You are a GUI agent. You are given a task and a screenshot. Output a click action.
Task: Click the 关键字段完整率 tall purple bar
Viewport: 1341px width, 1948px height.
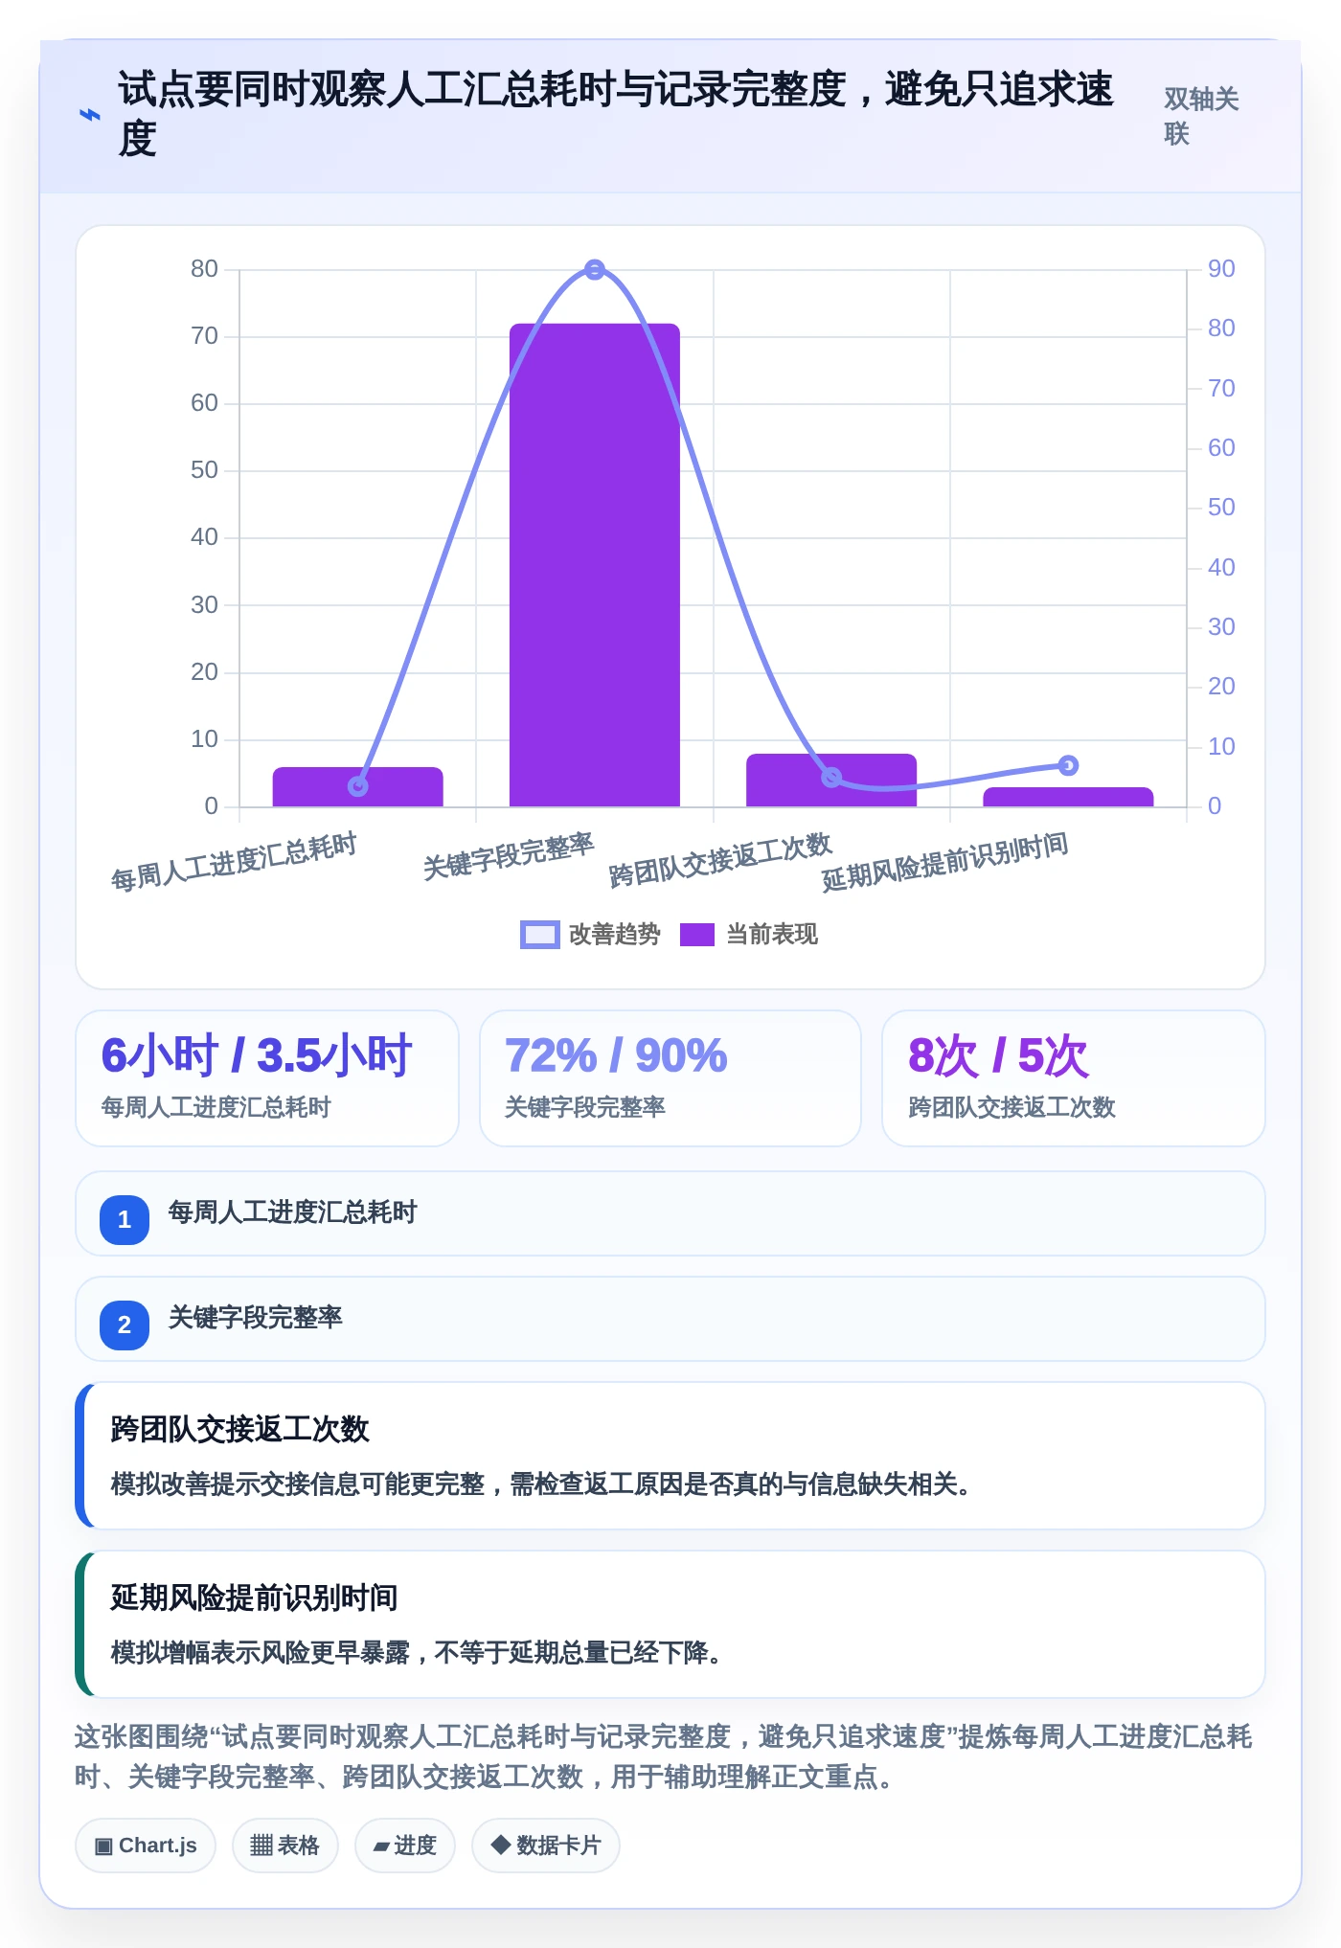[595, 565]
